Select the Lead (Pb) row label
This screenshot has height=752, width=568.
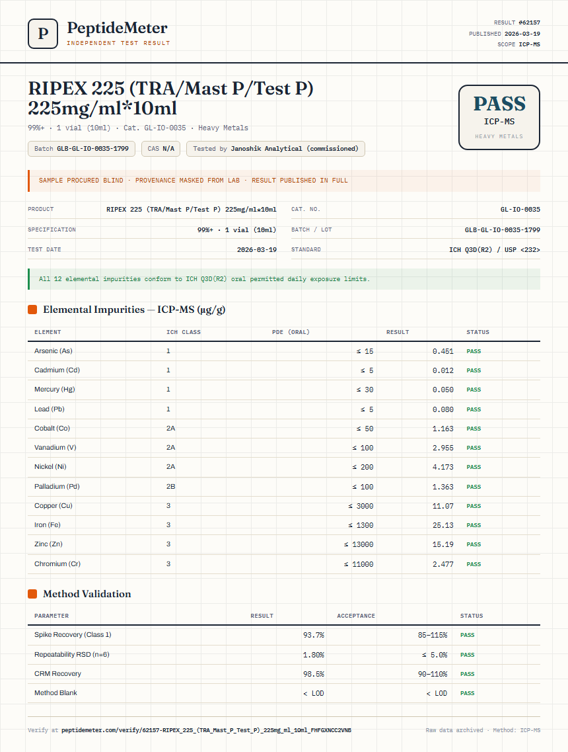(x=50, y=409)
